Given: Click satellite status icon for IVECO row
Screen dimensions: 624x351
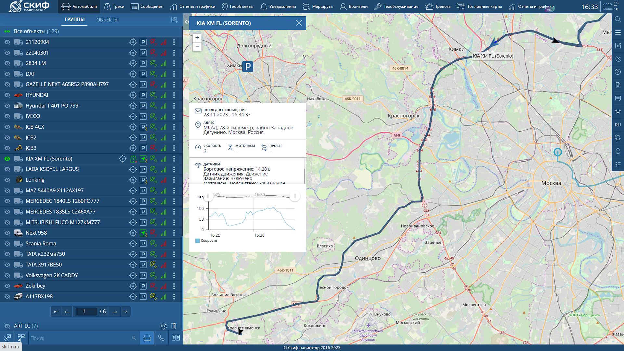Looking at the screenshot, I should tap(153, 116).
